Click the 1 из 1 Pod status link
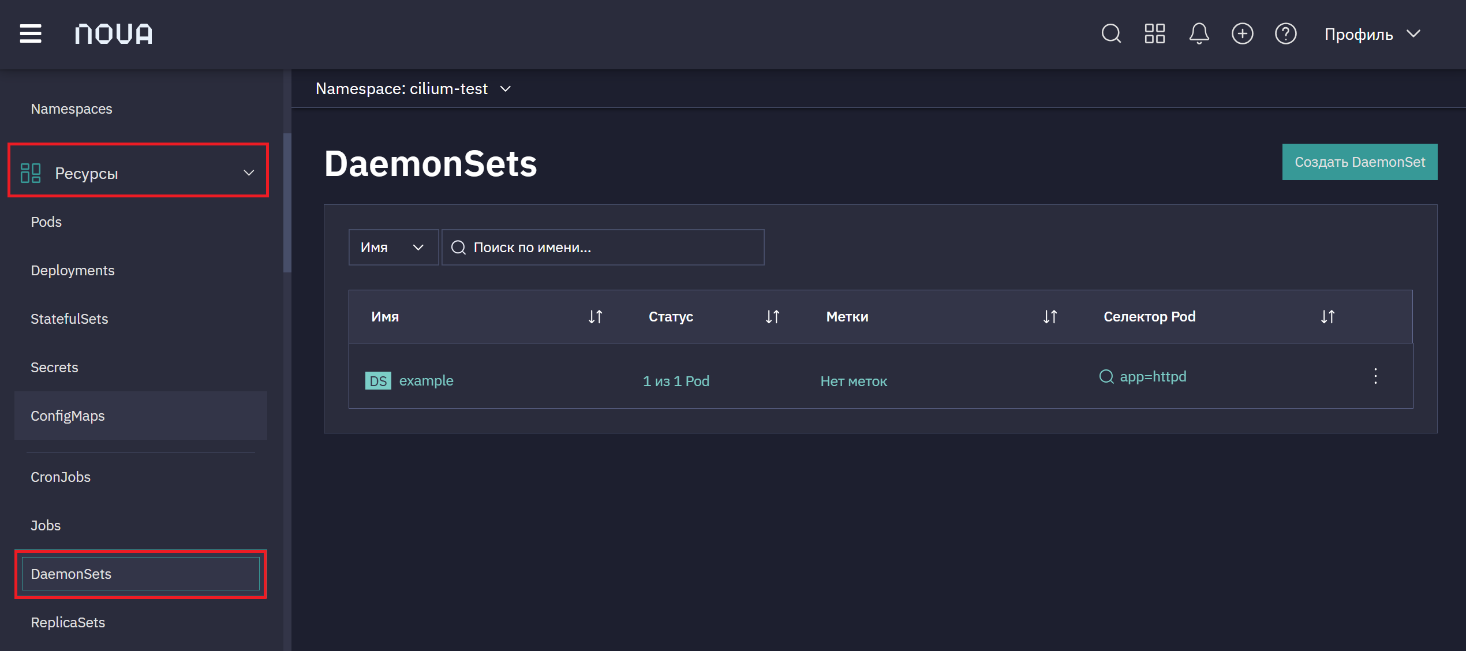This screenshot has width=1466, height=651. coord(676,381)
